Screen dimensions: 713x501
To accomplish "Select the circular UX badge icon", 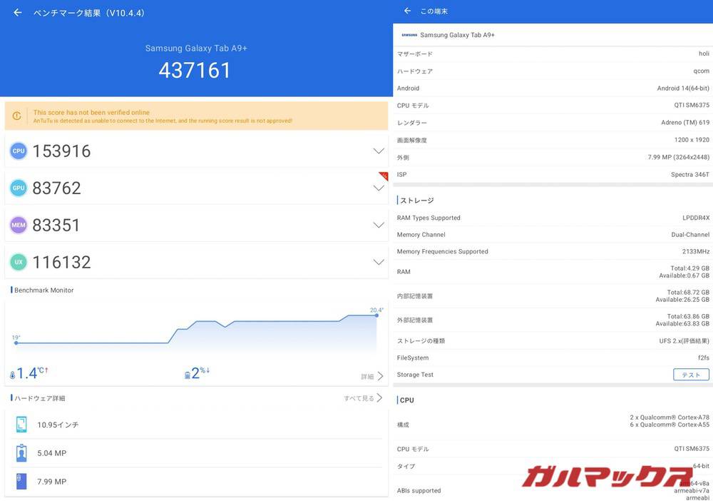I will pos(19,262).
